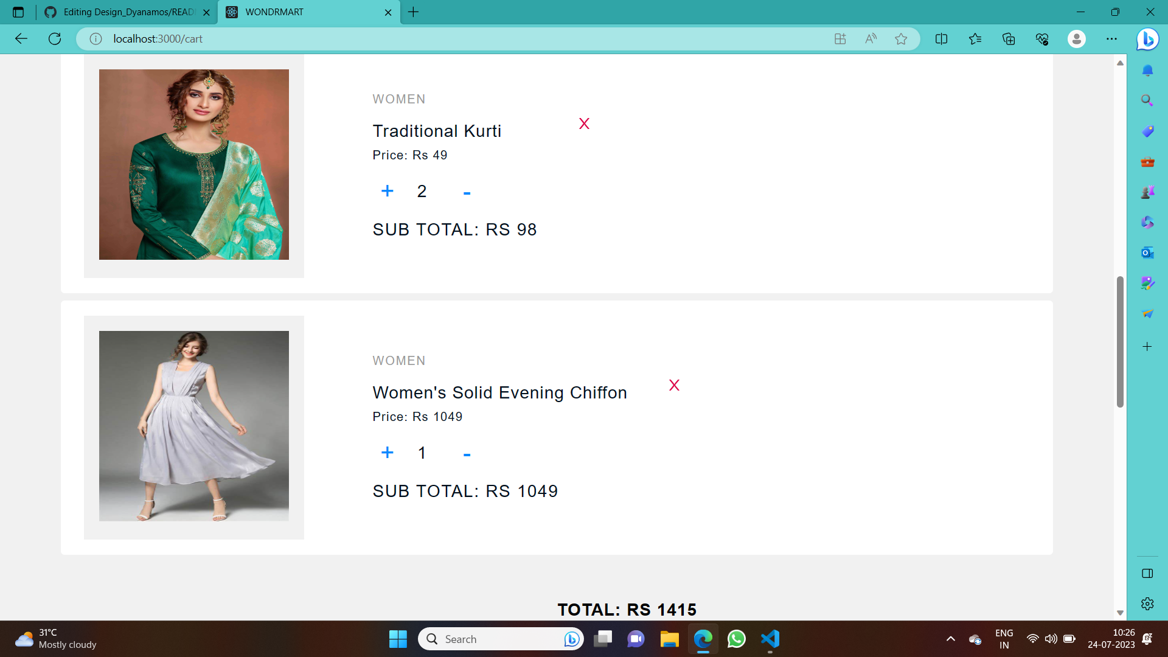
Task: Switch to the Editing Design_Dyanamos GitHub tab
Action: (x=128, y=12)
